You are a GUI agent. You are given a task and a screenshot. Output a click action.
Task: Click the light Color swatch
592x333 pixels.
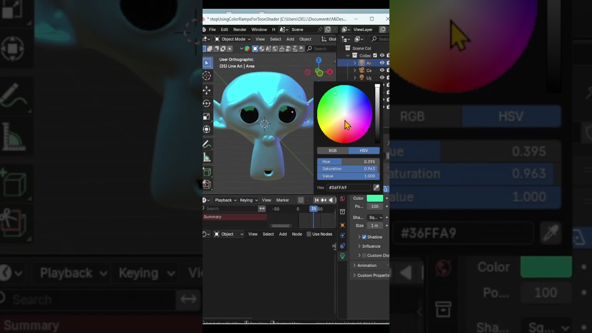click(x=375, y=198)
